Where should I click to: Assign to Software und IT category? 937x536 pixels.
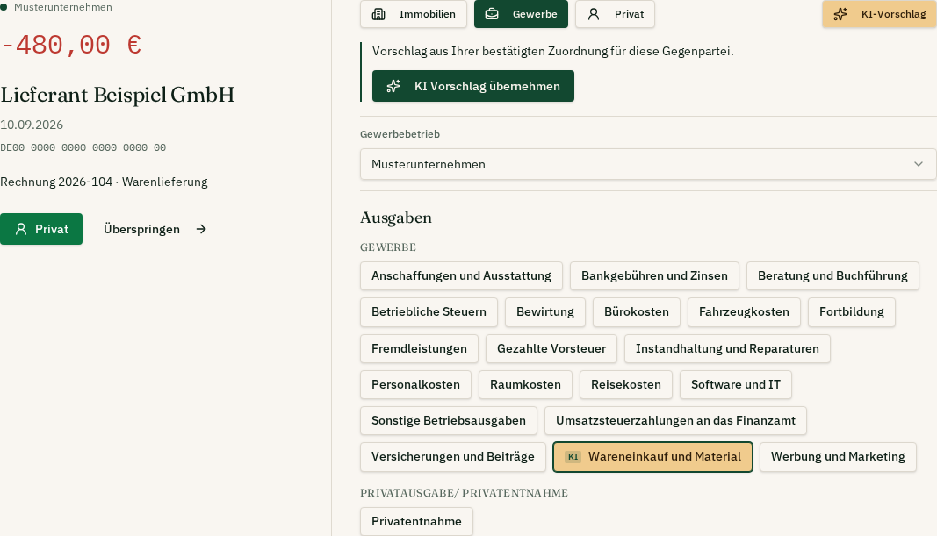(x=736, y=385)
